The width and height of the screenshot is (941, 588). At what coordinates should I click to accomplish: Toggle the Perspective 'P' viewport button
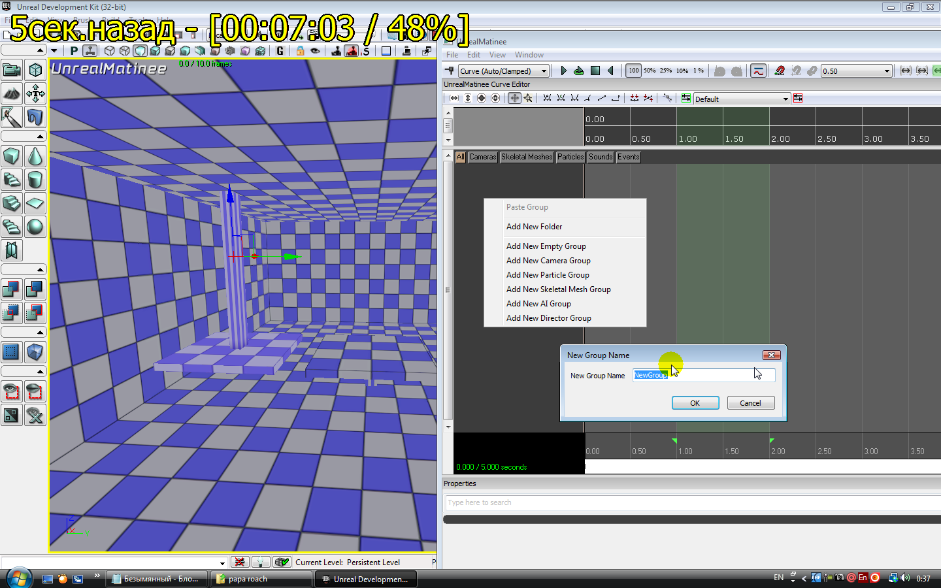click(74, 50)
